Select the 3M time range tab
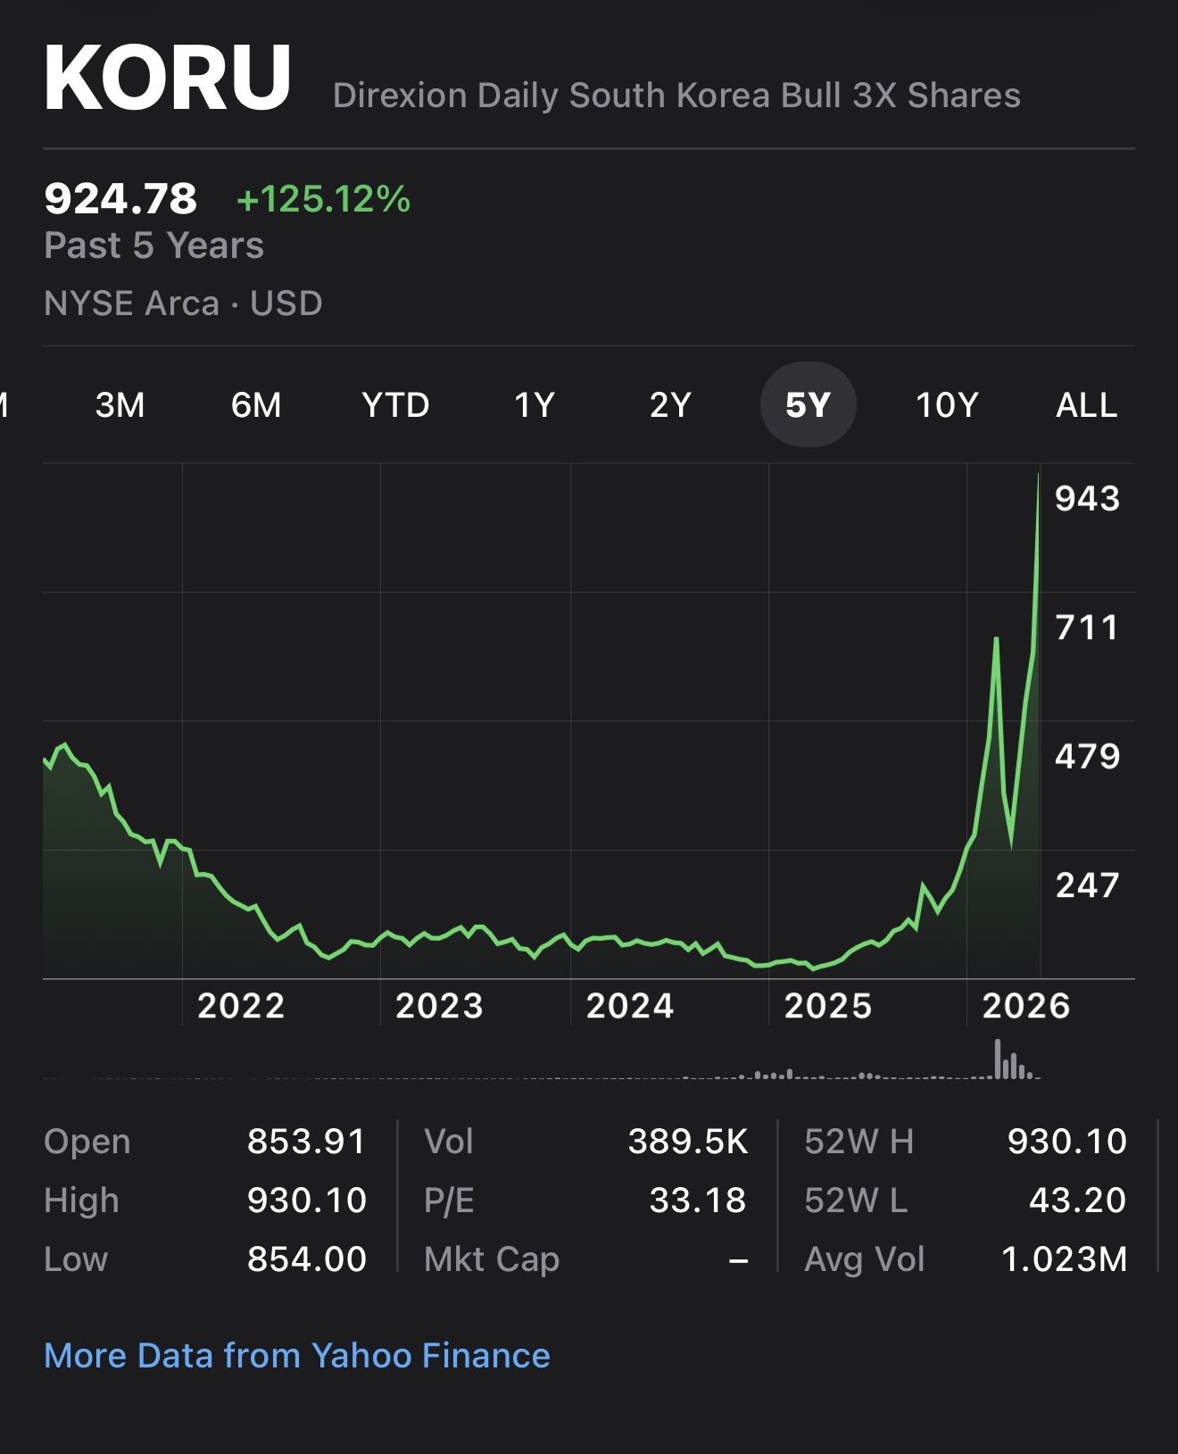 pyautogui.click(x=120, y=405)
